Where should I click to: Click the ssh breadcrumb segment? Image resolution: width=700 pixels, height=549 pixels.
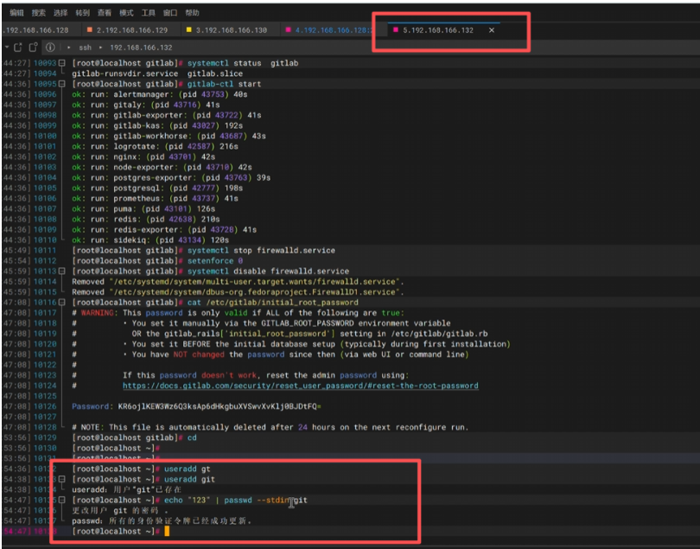(85, 48)
